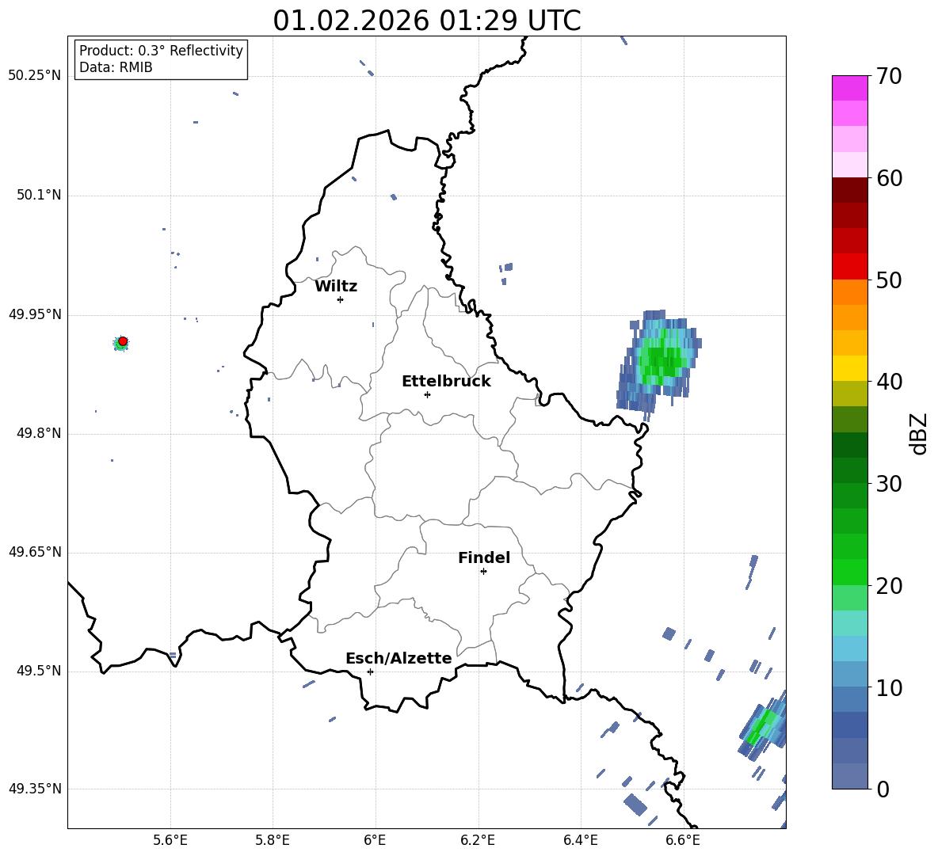Click the Product: 0.3° Reflectivity text

161,51
